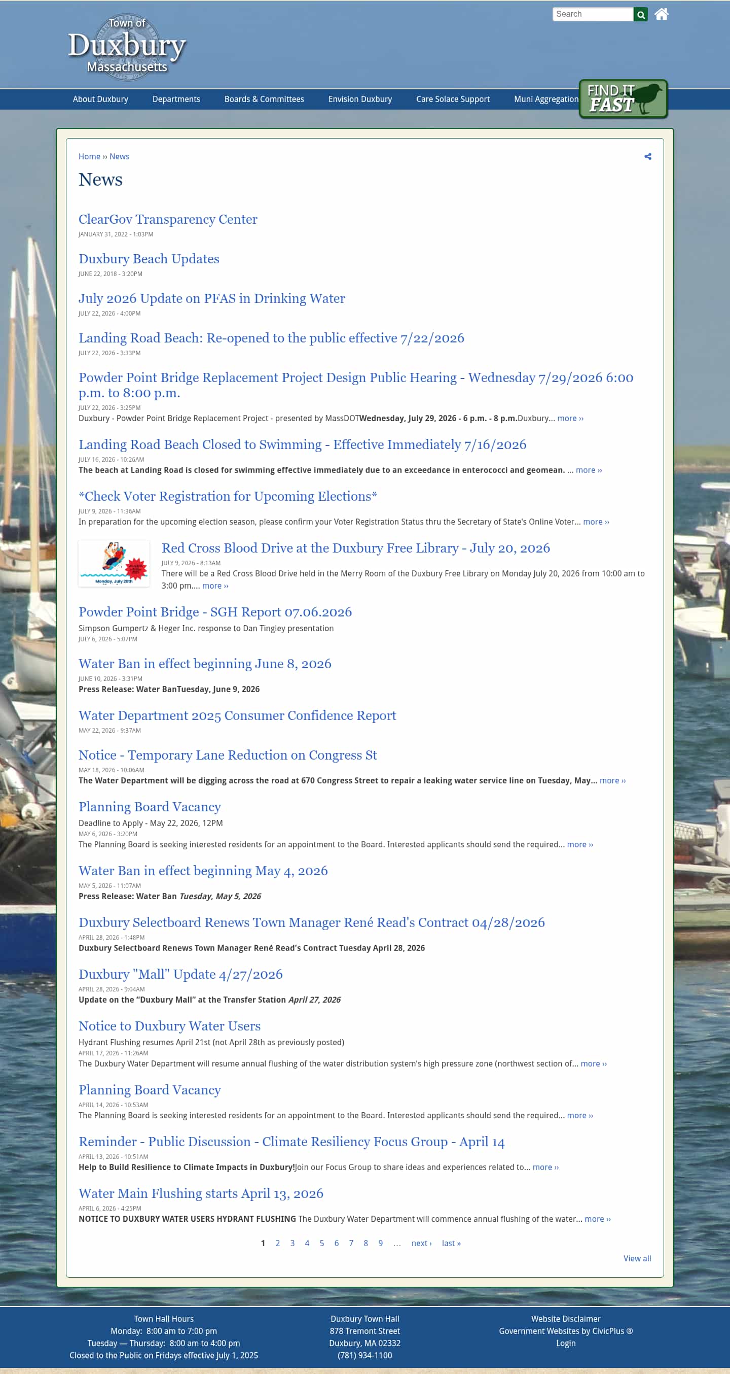The height and width of the screenshot is (1374, 730).
Task: Open Selectboard Renews Town Manager Contract article
Action: pyautogui.click(x=312, y=922)
